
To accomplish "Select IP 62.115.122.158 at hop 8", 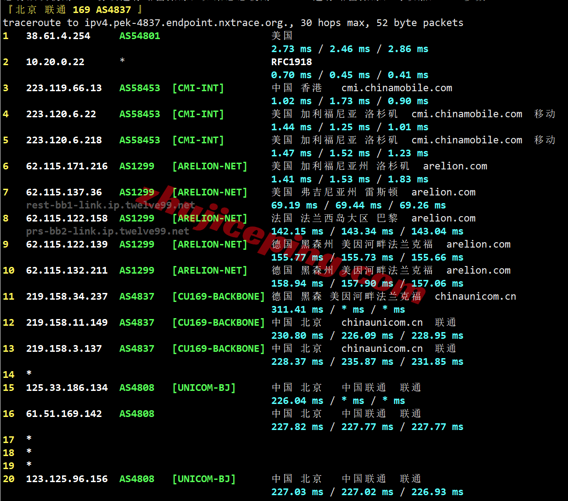I will pyautogui.click(x=67, y=218).
